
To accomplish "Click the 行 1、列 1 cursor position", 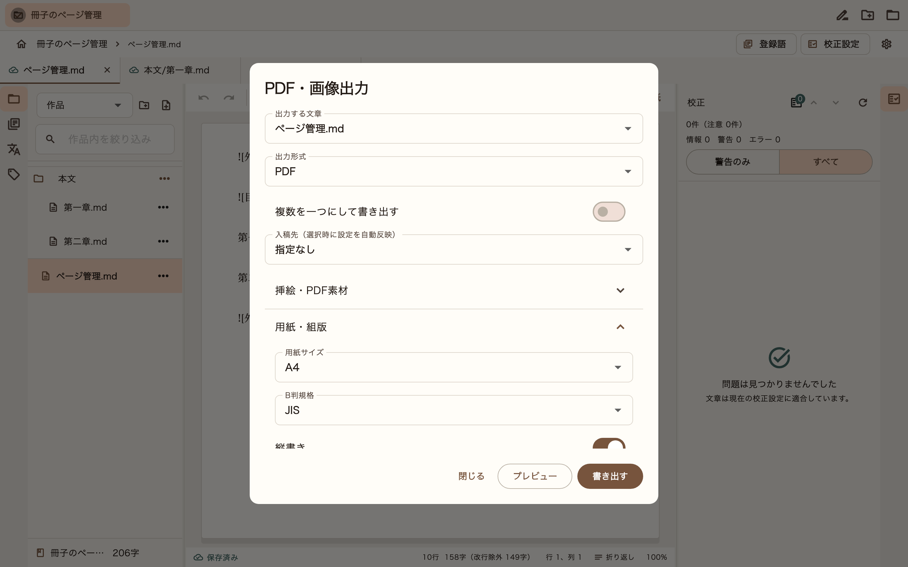I will 564,557.
